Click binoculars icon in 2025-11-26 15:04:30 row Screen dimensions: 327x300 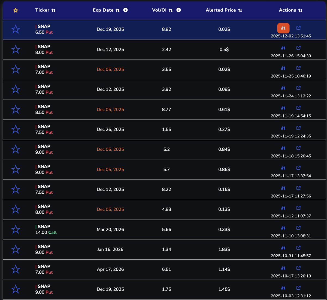[x=283, y=48]
